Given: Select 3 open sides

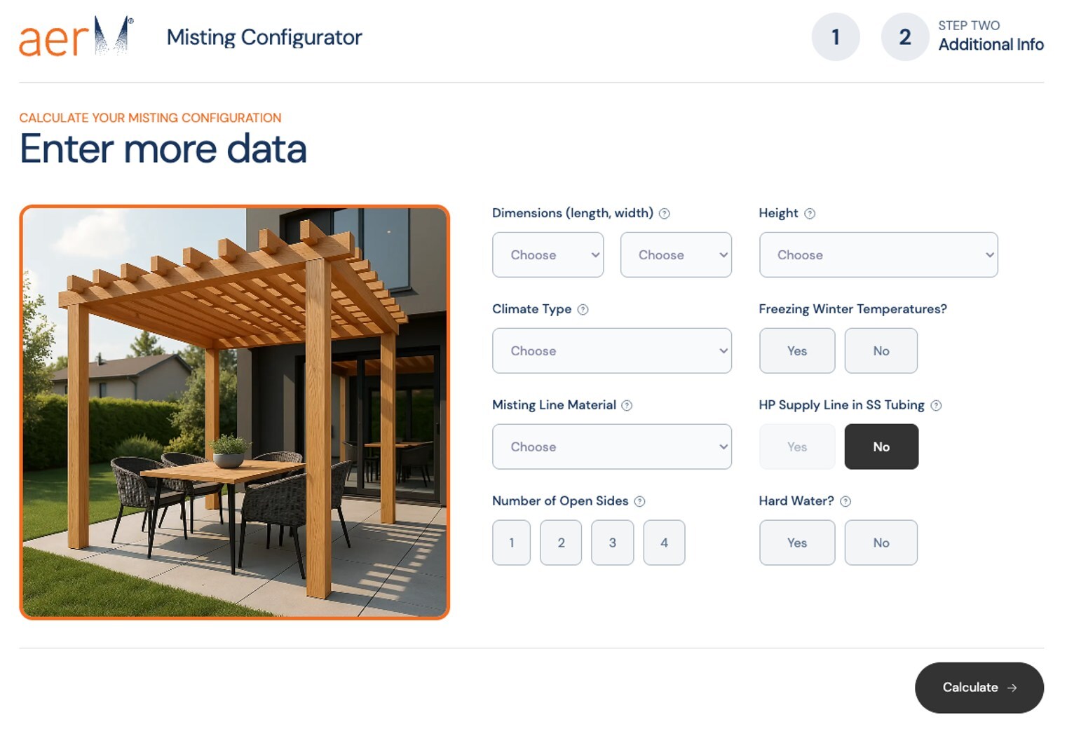Looking at the screenshot, I should tap(612, 543).
